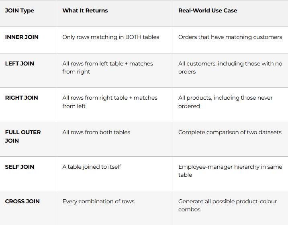Select the RIGHT JOIN row label
Image resolution: width=288 pixels, height=225 pixels.
click(22, 98)
